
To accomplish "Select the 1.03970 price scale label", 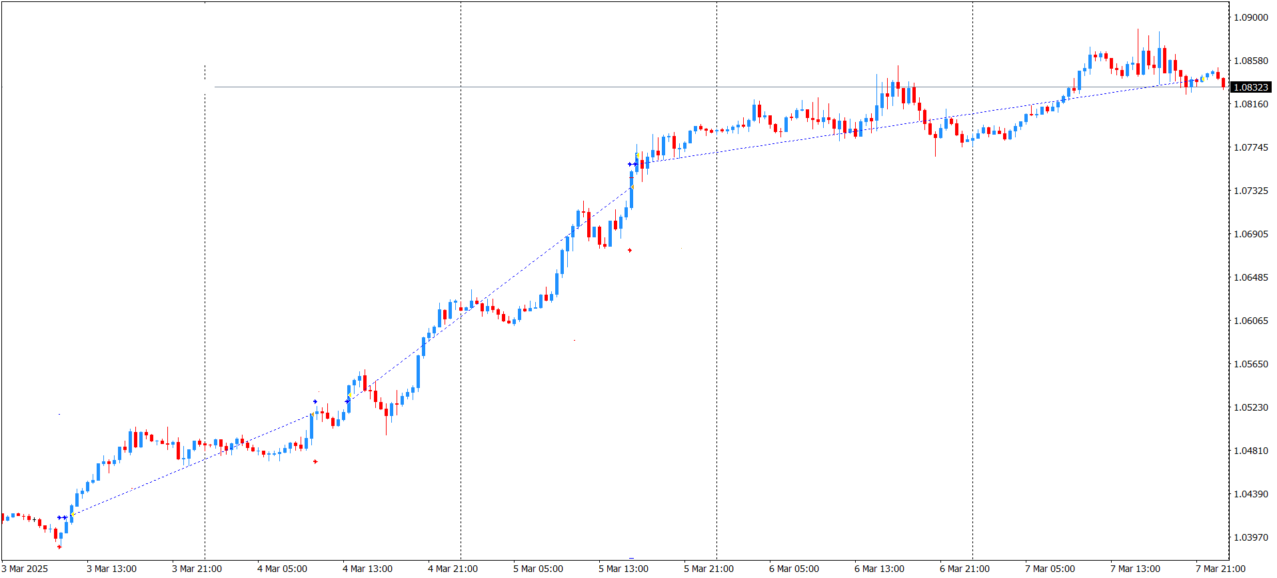I will (1251, 537).
